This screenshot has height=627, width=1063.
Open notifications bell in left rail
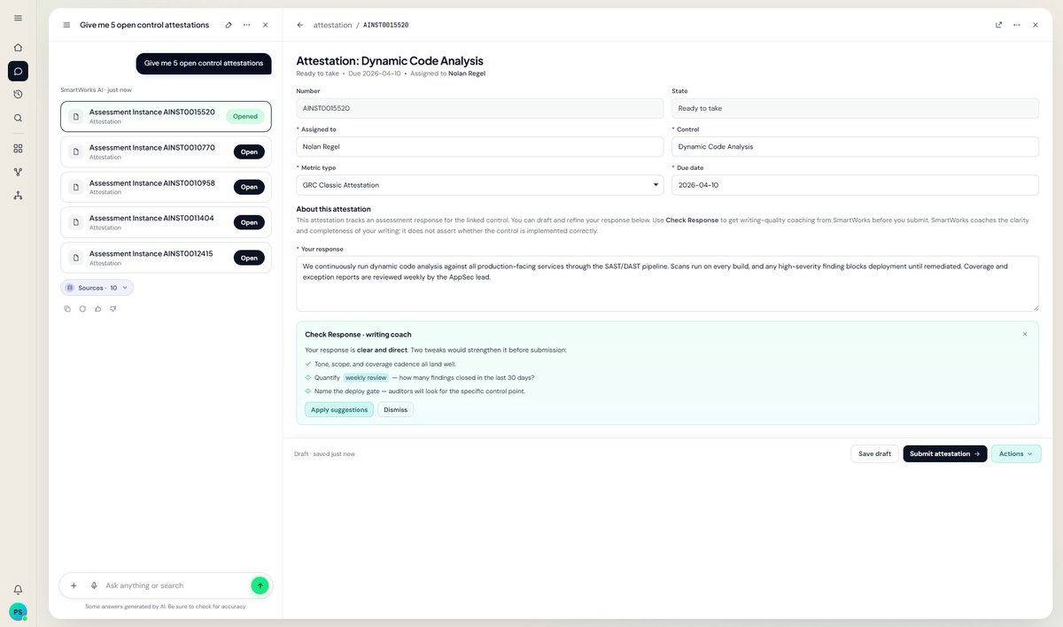click(18, 590)
